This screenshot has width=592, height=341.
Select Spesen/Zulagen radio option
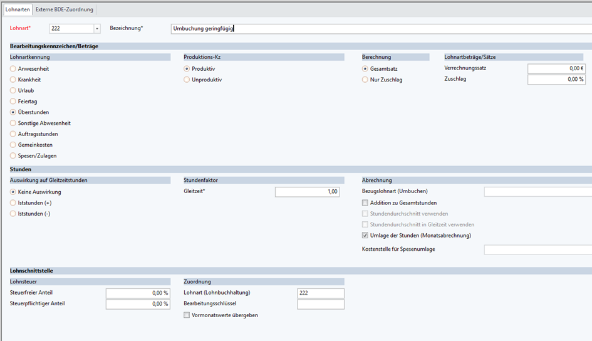[x=13, y=156]
